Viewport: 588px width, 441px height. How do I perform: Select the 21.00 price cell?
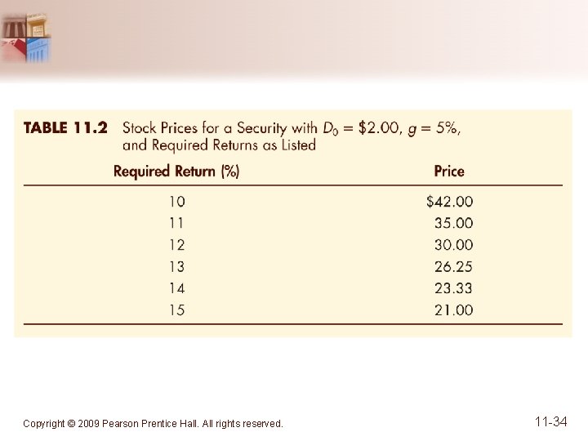[453, 310]
